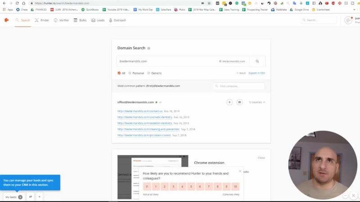Open the Finder tab
The width and height of the screenshot is (360, 202).
click(42, 20)
